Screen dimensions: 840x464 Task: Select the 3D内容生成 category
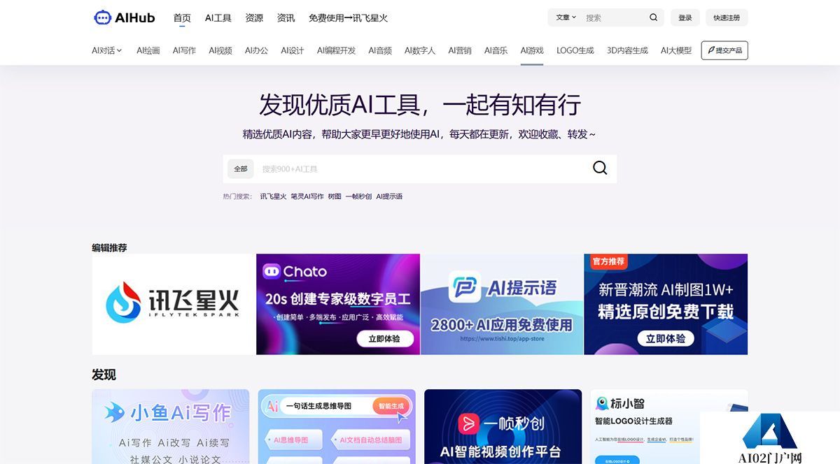(x=627, y=50)
